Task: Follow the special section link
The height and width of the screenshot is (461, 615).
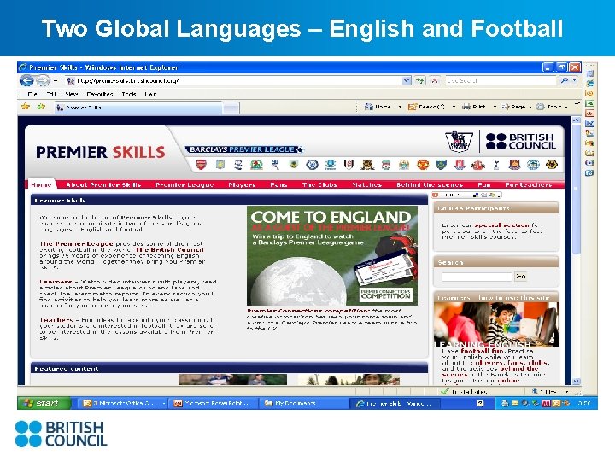Action: 501,225
